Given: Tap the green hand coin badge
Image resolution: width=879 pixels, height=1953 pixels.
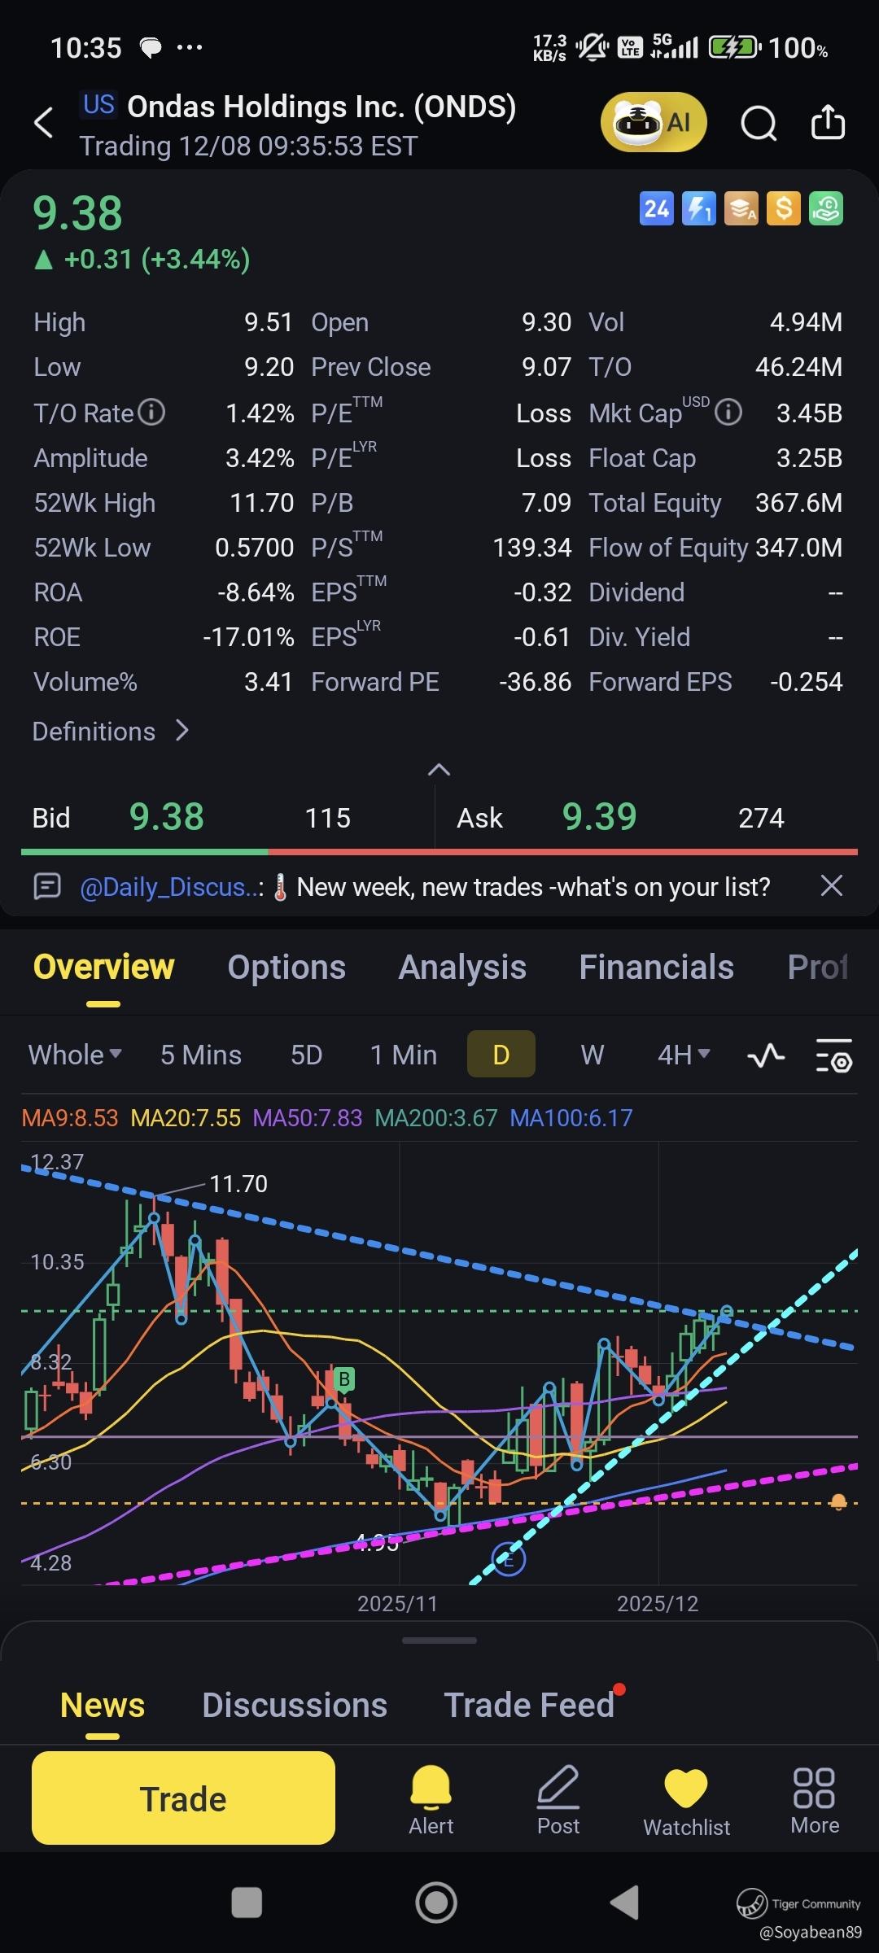Looking at the screenshot, I should [826, 209].
